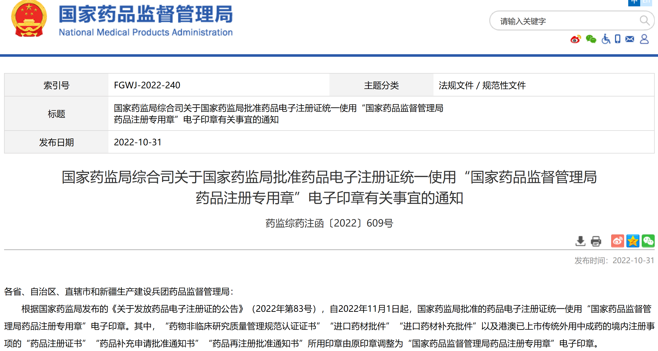Share article via green WeChat button
The image size is (658, 351).
pyautogui.click(x=648, y=241)
